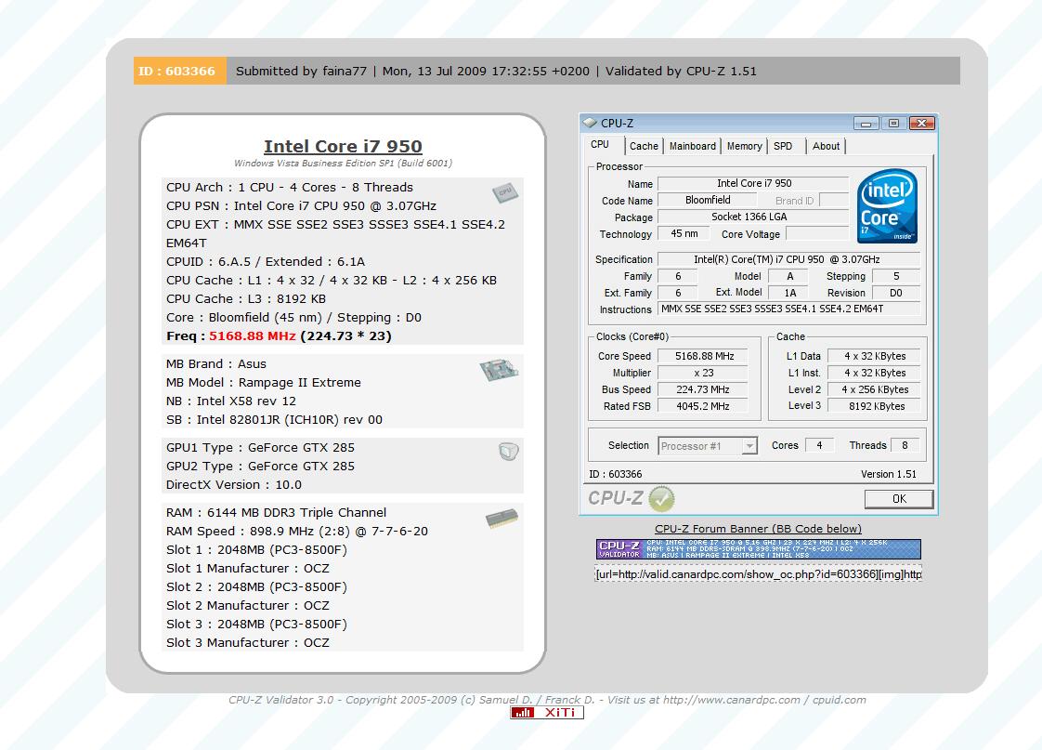Click the Specification Intel(R) Core(TM) i7 field
1042x750 pixels.
788,259
